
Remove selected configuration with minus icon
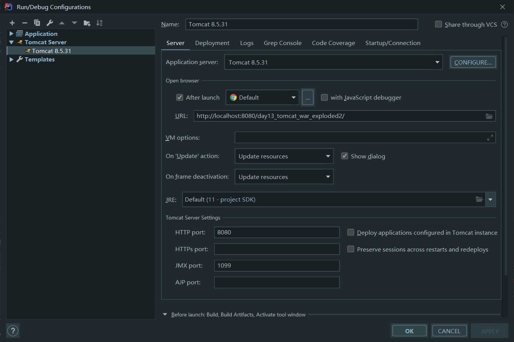point(24,23)
